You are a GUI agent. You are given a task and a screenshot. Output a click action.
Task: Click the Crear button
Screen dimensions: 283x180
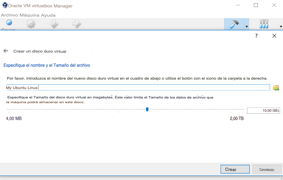coord(235,169)
